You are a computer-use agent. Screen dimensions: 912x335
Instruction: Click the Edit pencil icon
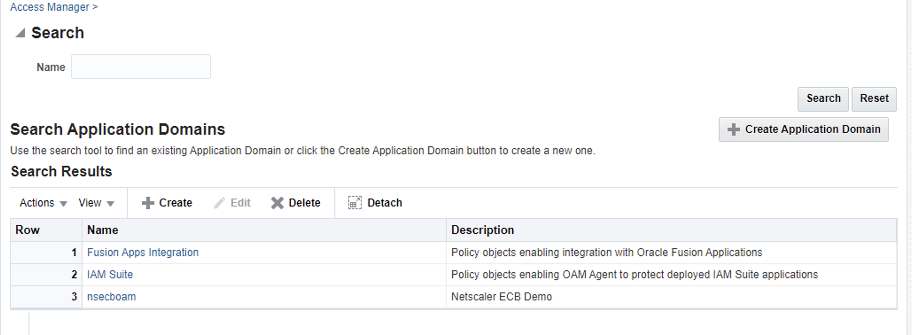coord(219,203)
